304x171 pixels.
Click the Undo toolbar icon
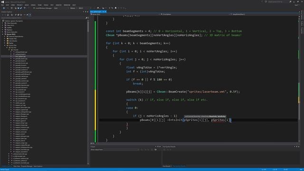(25, 8)
